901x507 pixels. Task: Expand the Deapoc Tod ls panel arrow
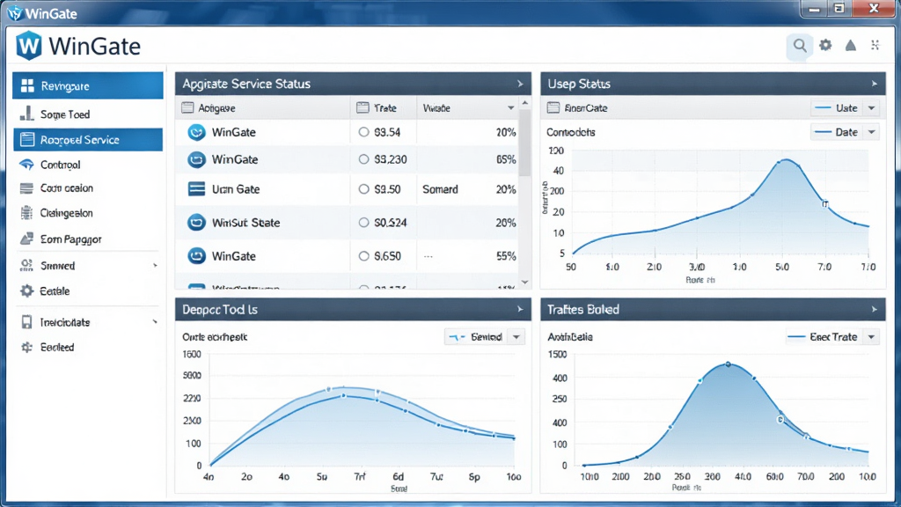pos(520,309)
